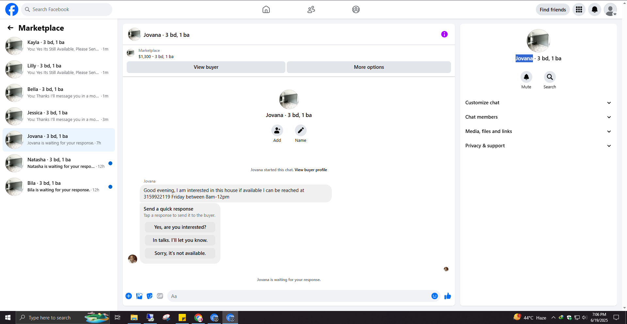Click the View buyer button
This screenshot has height=324, width=627.
click(x=206, y=67)
